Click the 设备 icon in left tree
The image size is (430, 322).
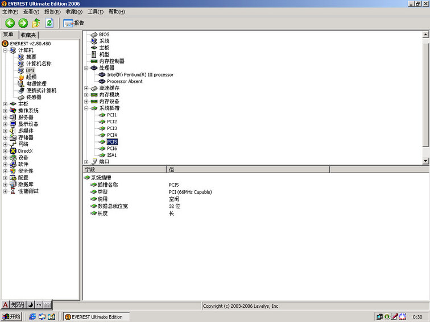13,158
